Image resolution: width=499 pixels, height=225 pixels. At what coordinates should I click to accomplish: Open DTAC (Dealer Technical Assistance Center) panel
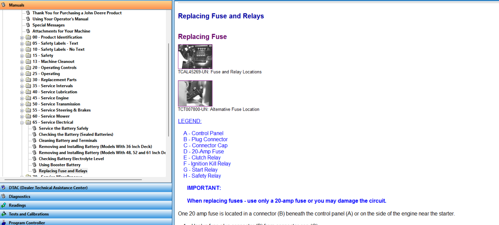[x=86, y=188]
